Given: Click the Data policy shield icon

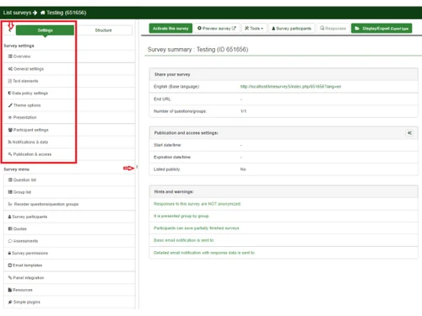Looking at the screenshot, I should [x=9, y=93].
